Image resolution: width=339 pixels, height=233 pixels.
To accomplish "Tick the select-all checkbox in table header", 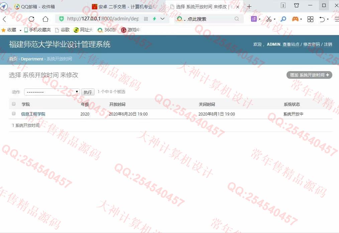I will [x=14, y=104].
